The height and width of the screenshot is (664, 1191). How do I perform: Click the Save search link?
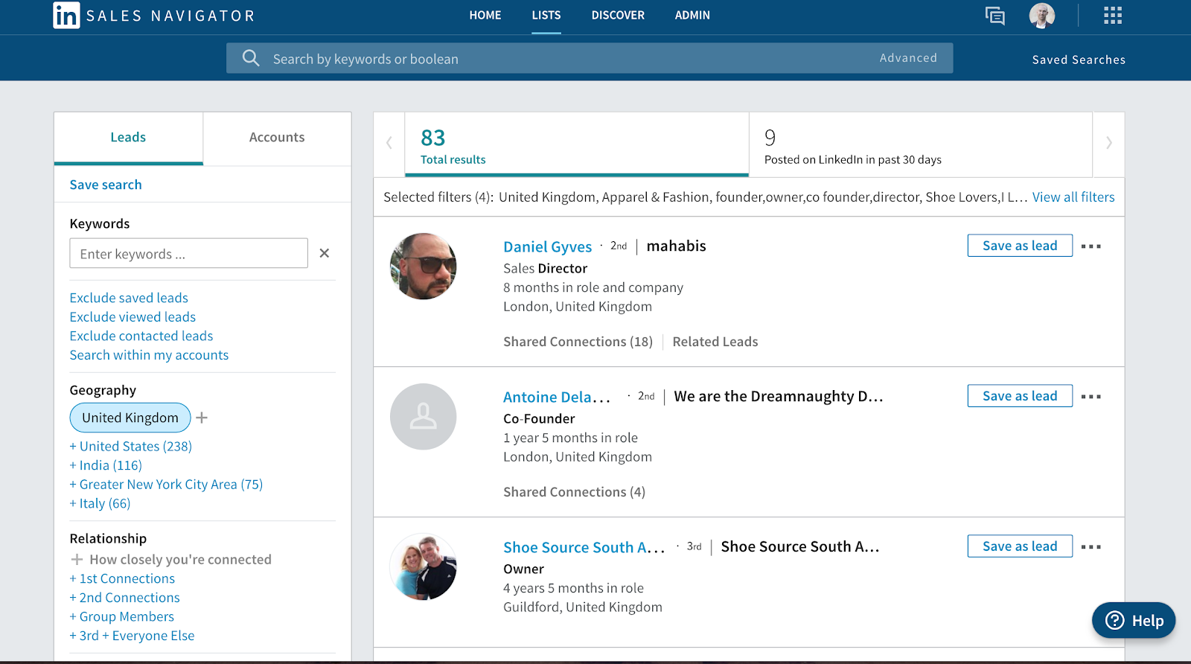click(106, 185)
